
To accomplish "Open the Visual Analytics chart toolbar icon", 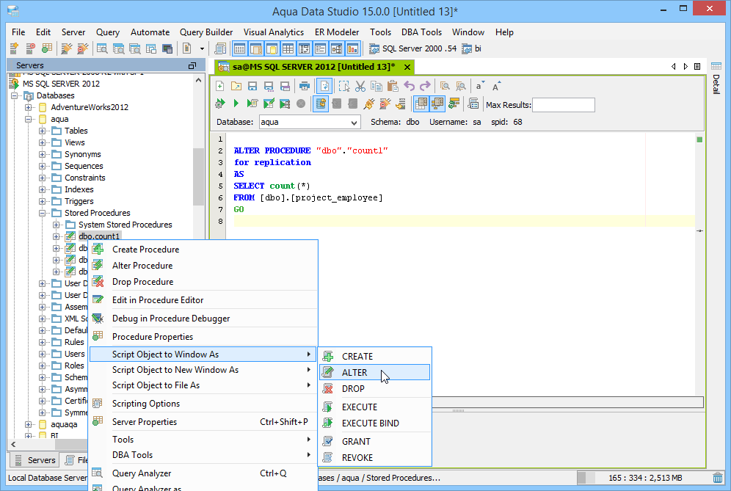I will point(353,48).
